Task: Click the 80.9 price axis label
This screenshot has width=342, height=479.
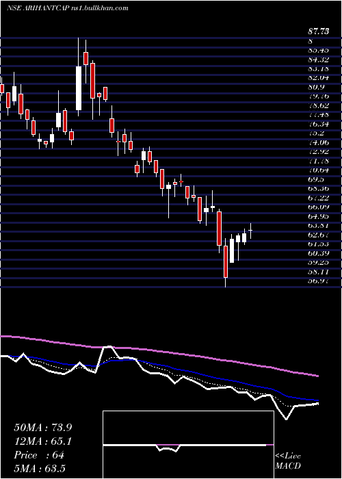Action: [x=316, y=87]
